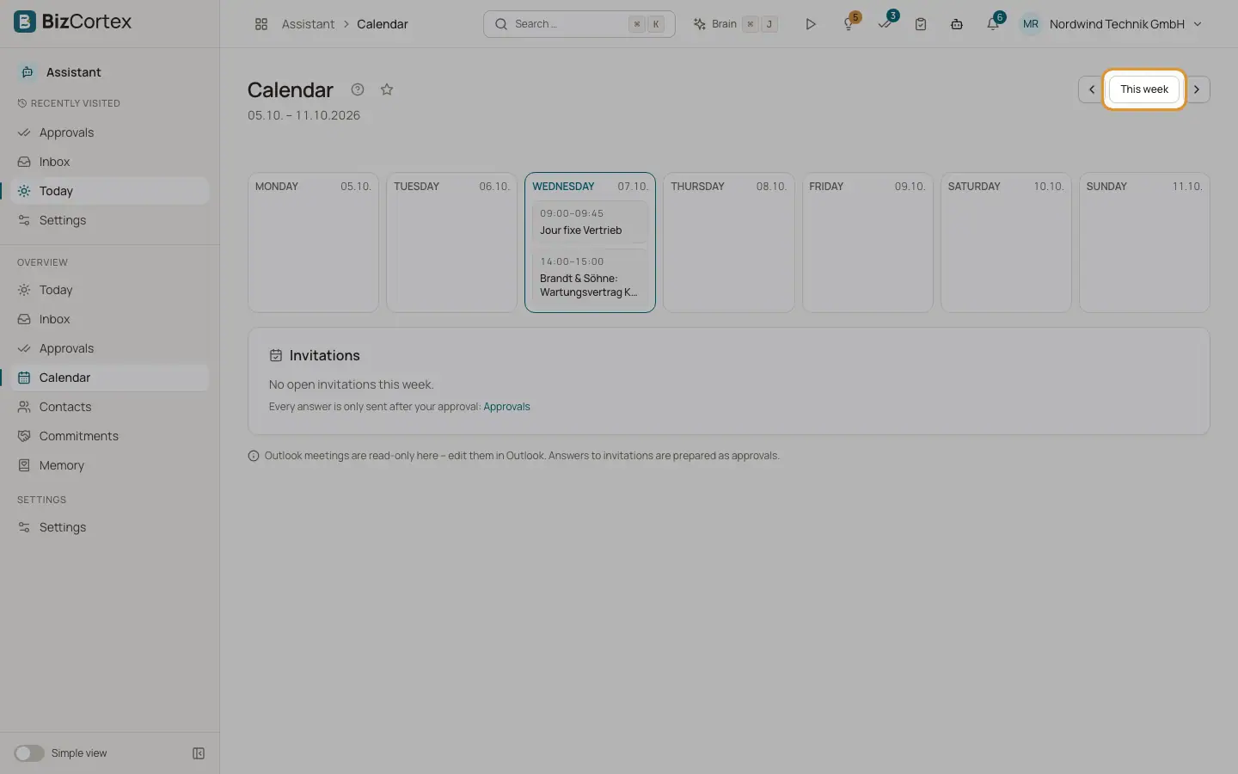The height and width of the screenshot is (774, 1238).
Task: Click the Calendar breadcrumb text
Action: [x=383, y=24]
